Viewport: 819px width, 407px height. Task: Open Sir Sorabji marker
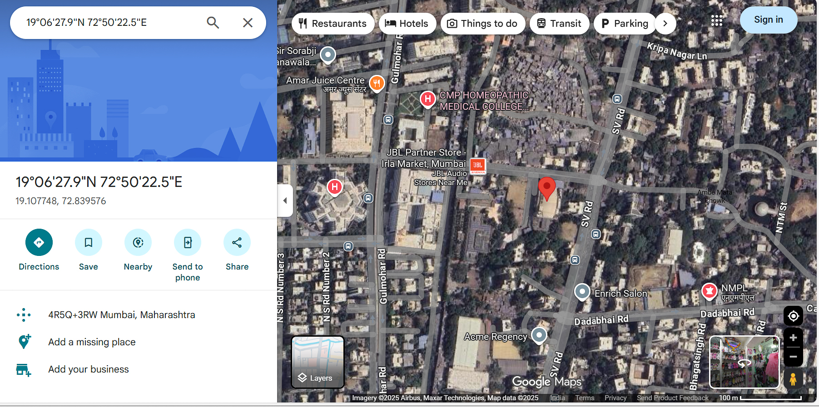pyautogui.click(x=328, y=55)
